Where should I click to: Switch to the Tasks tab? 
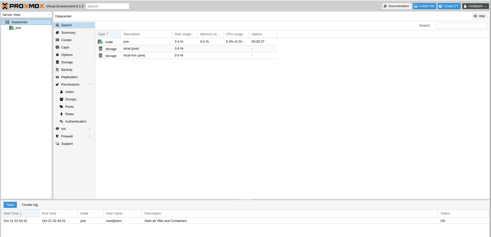point(10,205)
